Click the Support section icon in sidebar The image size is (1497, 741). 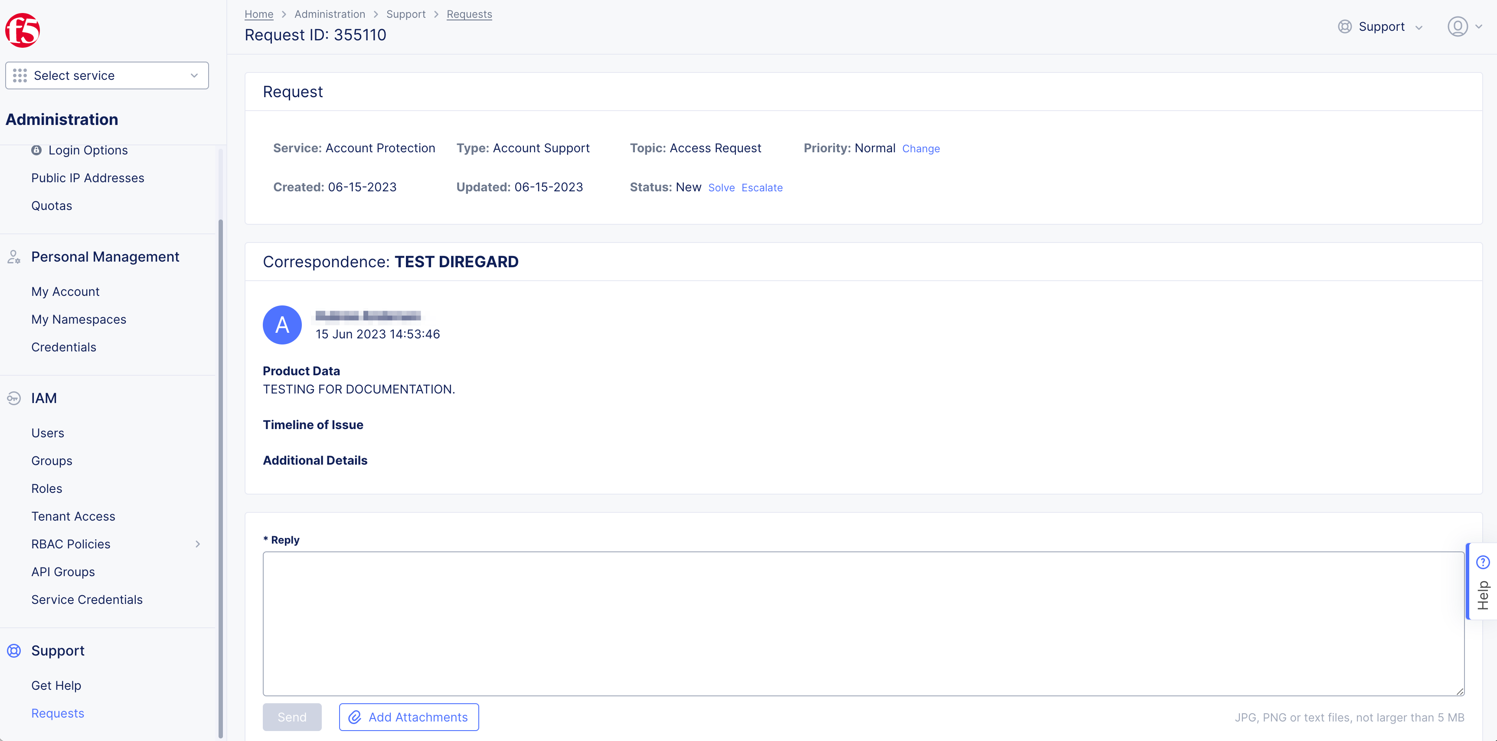14,651
